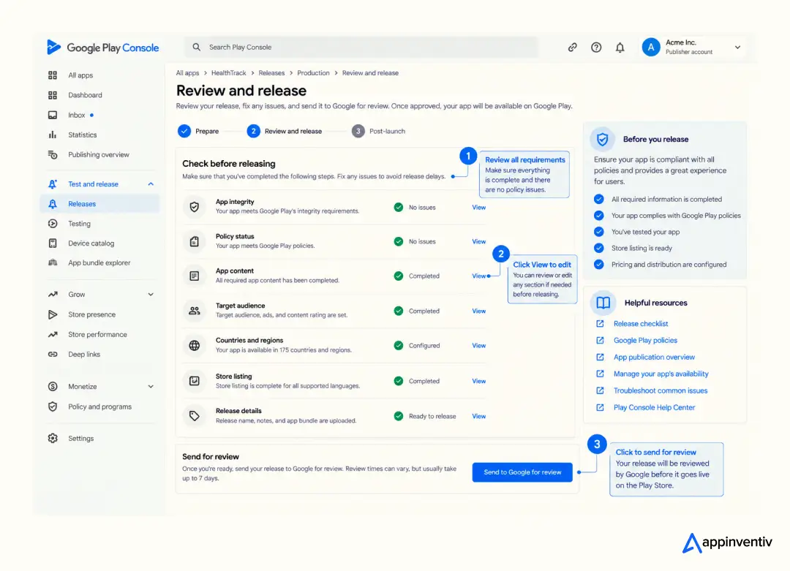Click the Search Play Console field
The height and width of the screenshot is (571, 790).
(x=361, y=48)
